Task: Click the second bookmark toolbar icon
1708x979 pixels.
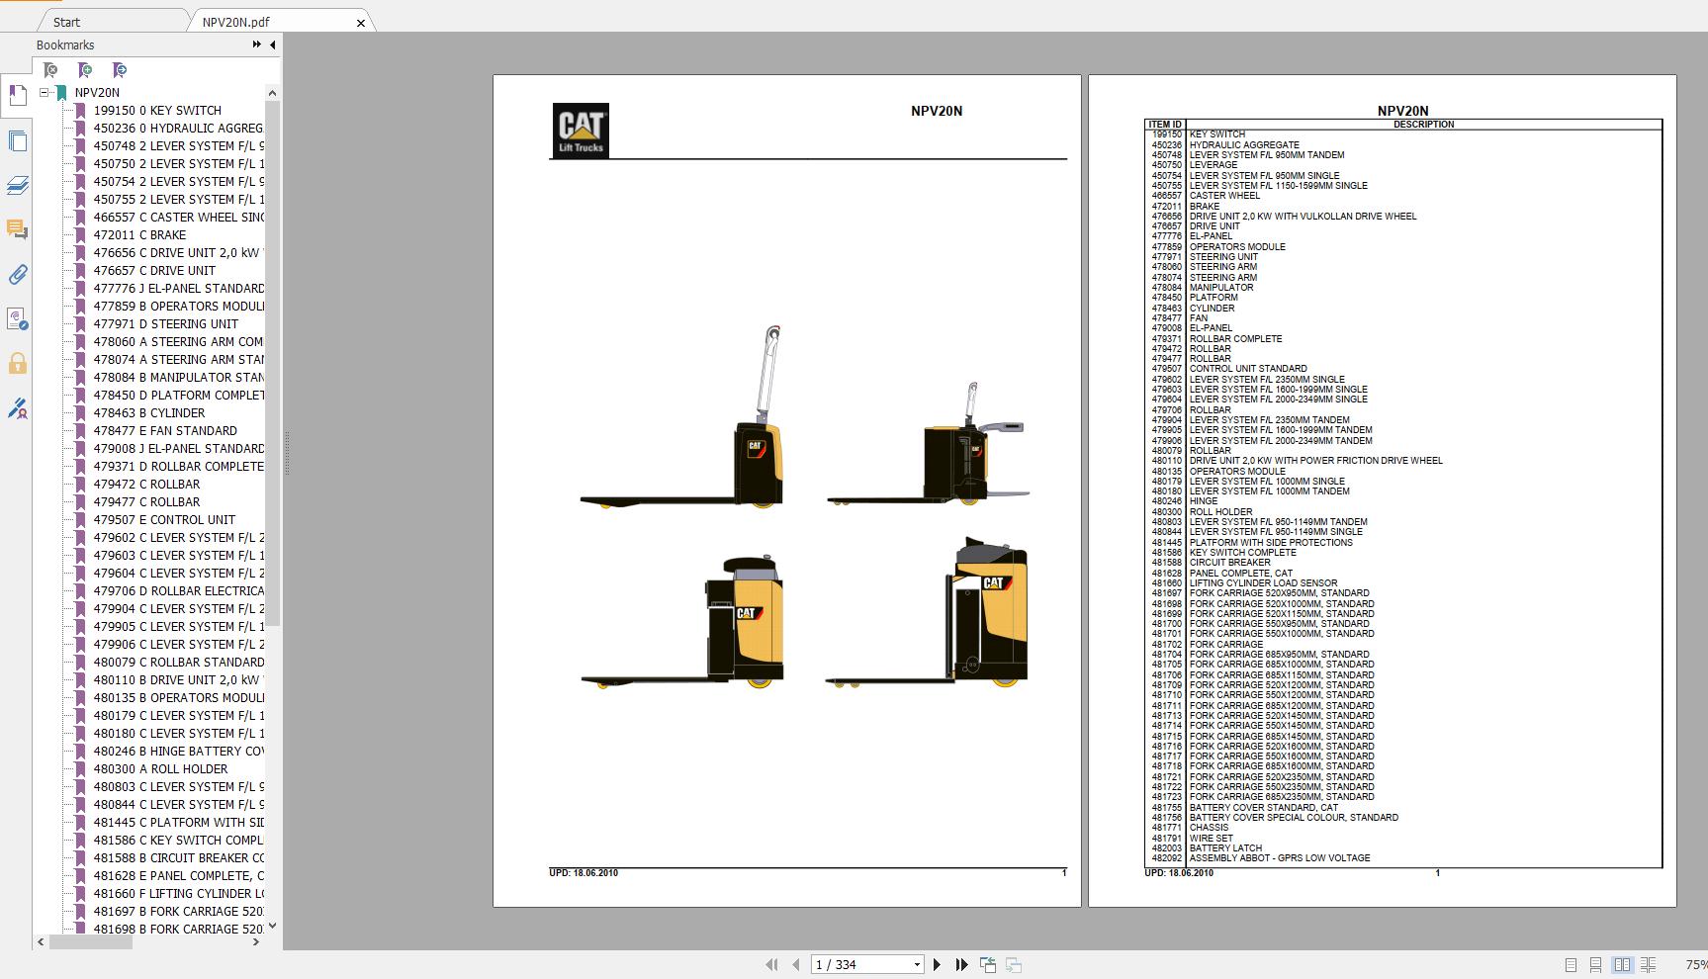Action: point(85,70)
